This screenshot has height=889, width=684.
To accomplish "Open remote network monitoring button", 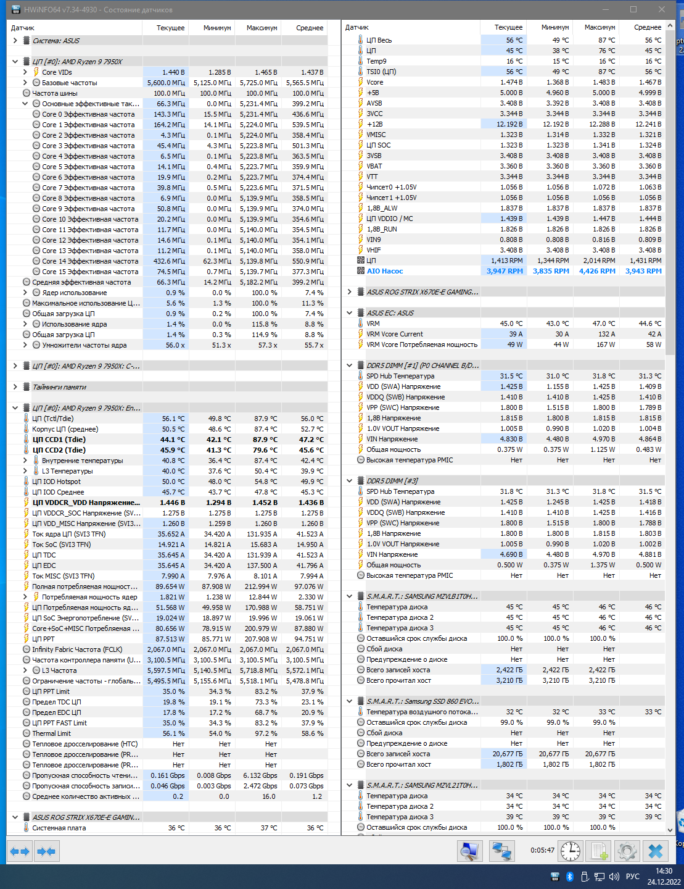I will tap(501, 851).
